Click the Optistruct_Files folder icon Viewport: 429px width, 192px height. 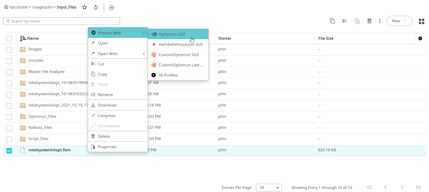coord(23,116)
